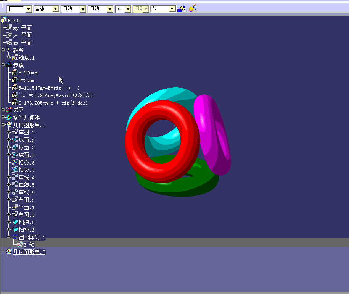
Task: Open the 自动 dropdown beside the point symbol box
Action: click(110, 9)
